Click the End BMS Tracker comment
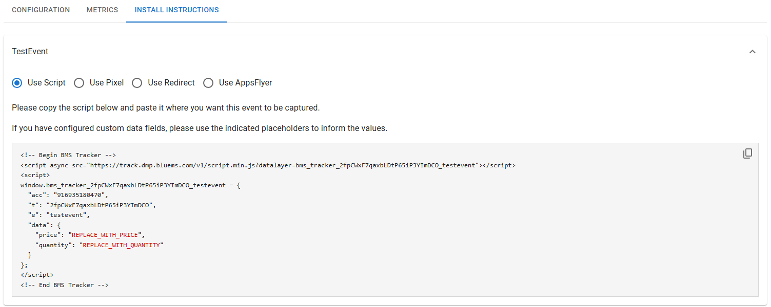The width and height of the screenshot is (771, 307). [x=64, y=285]
